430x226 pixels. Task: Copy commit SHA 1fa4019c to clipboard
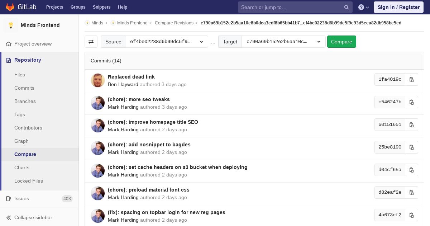411,79
